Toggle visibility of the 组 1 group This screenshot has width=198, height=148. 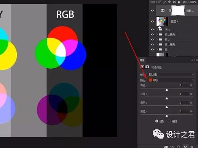pos(152,49)
